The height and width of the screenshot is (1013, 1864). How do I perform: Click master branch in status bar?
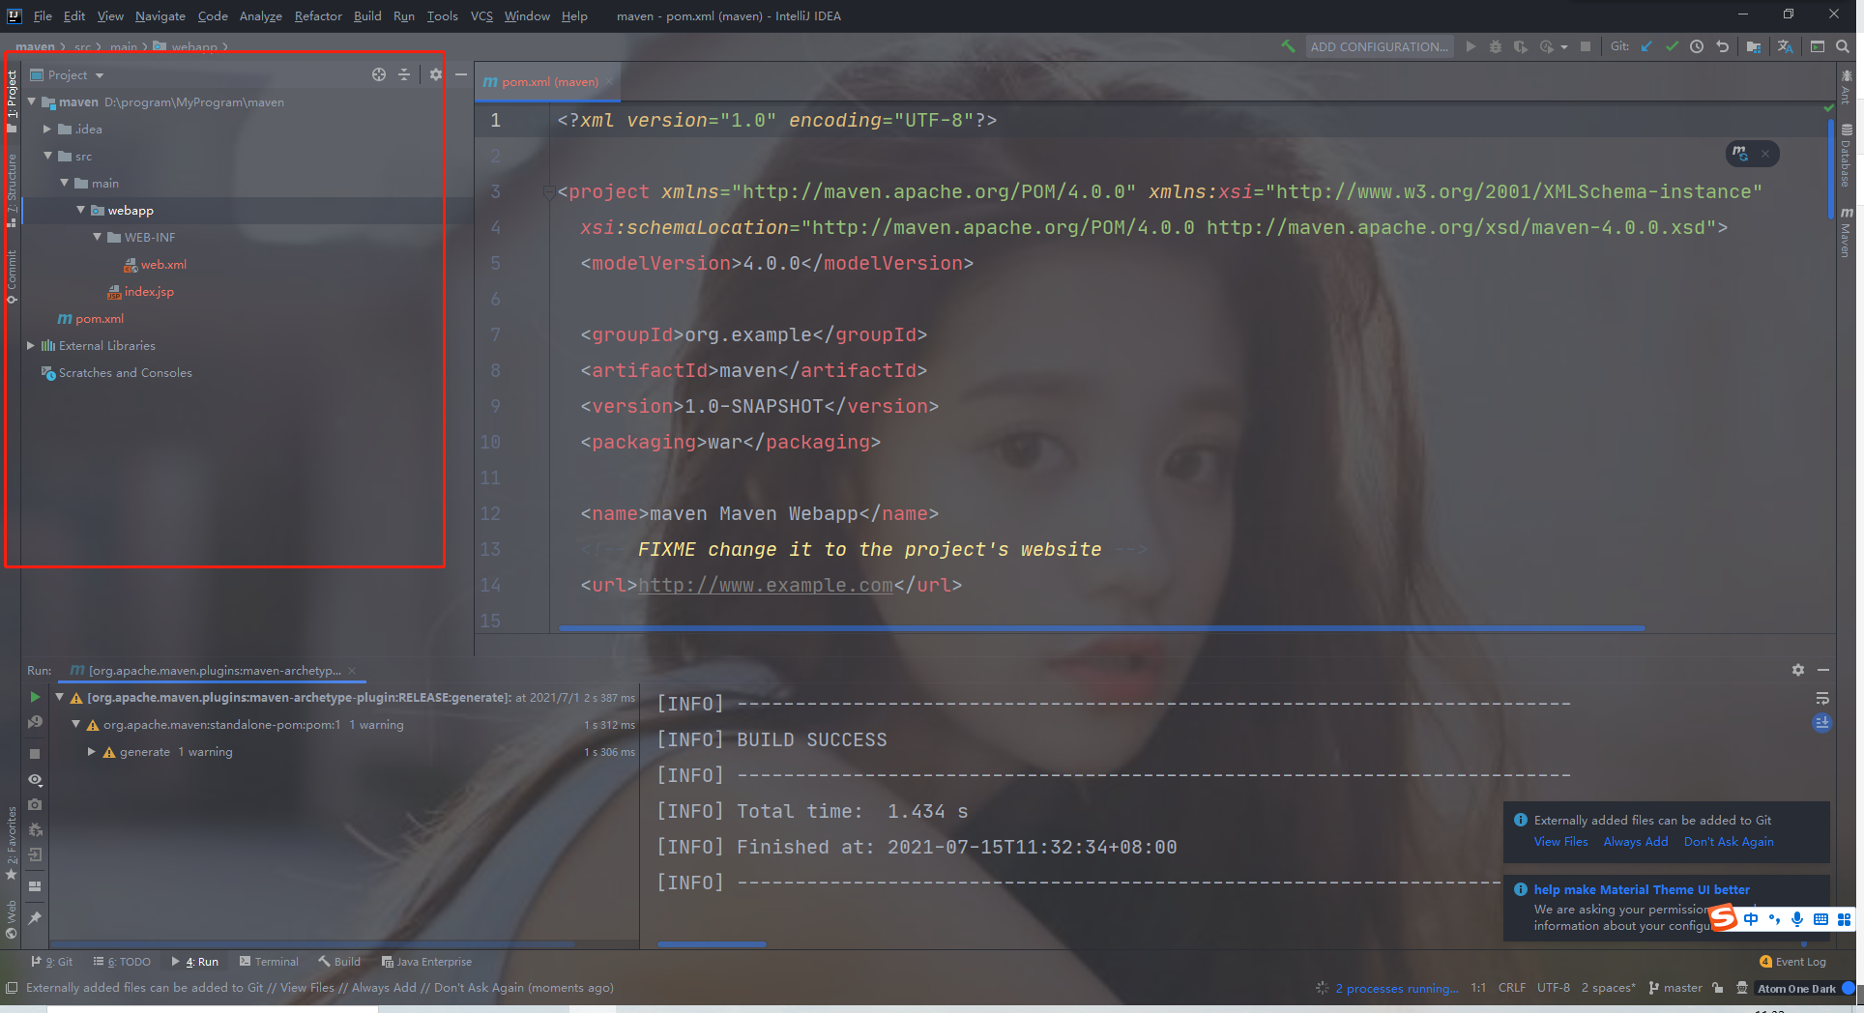pos(1675,988)
